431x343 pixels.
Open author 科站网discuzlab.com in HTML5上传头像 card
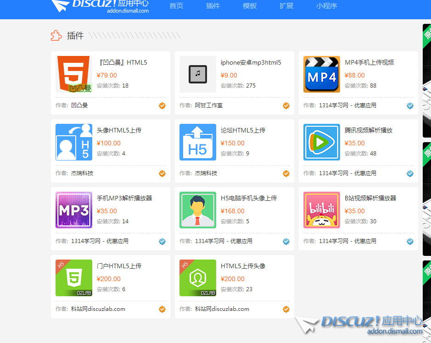tap(222, 309)
